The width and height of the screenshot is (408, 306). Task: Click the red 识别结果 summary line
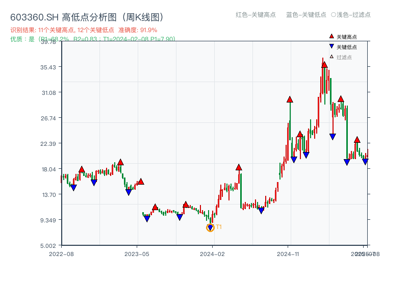click(x=84, y=30)
